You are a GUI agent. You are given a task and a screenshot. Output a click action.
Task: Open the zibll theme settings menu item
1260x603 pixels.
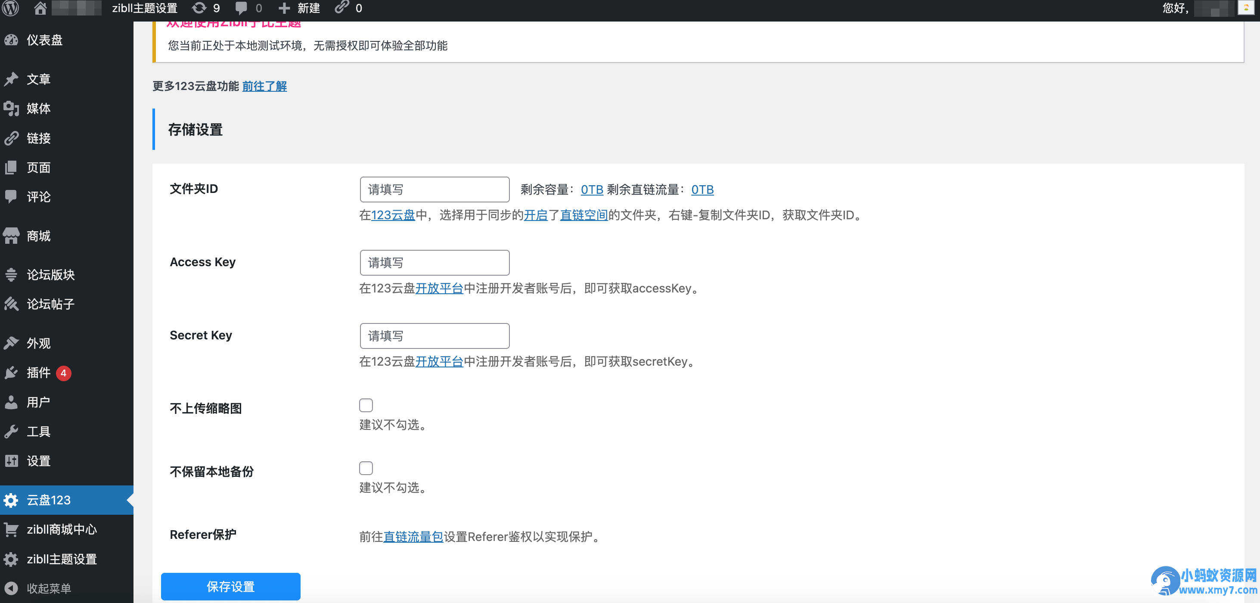[x=61, y=559]
